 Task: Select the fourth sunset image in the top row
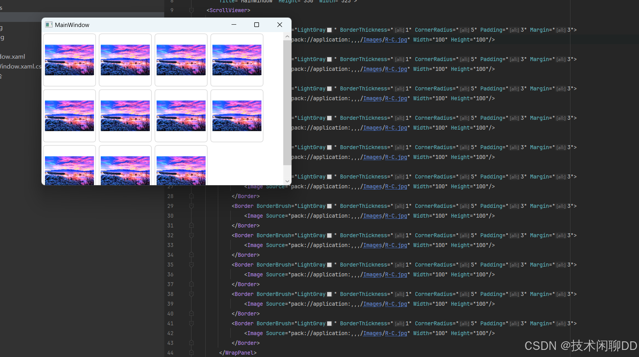237,60
